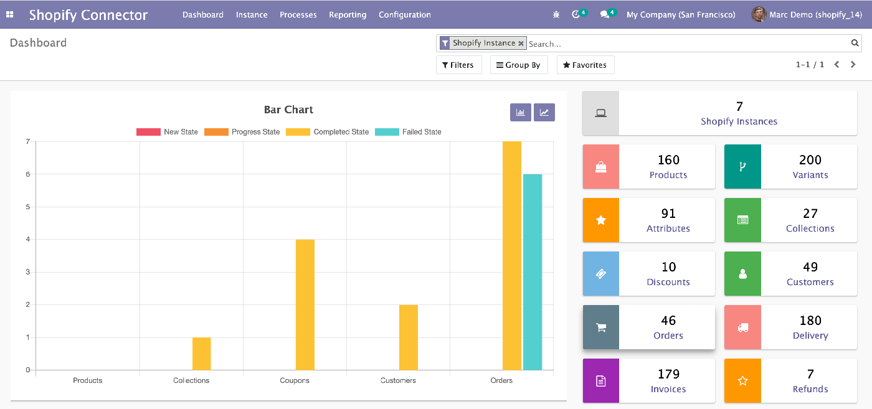
Task: Go to previous page arrow
Action: (x=836, y=65)
